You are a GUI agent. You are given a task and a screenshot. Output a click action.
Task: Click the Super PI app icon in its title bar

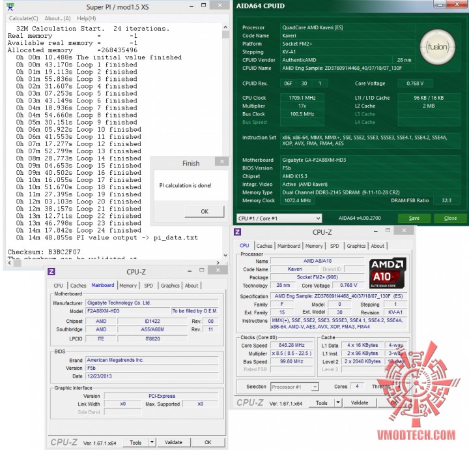[x=10, y=7]
